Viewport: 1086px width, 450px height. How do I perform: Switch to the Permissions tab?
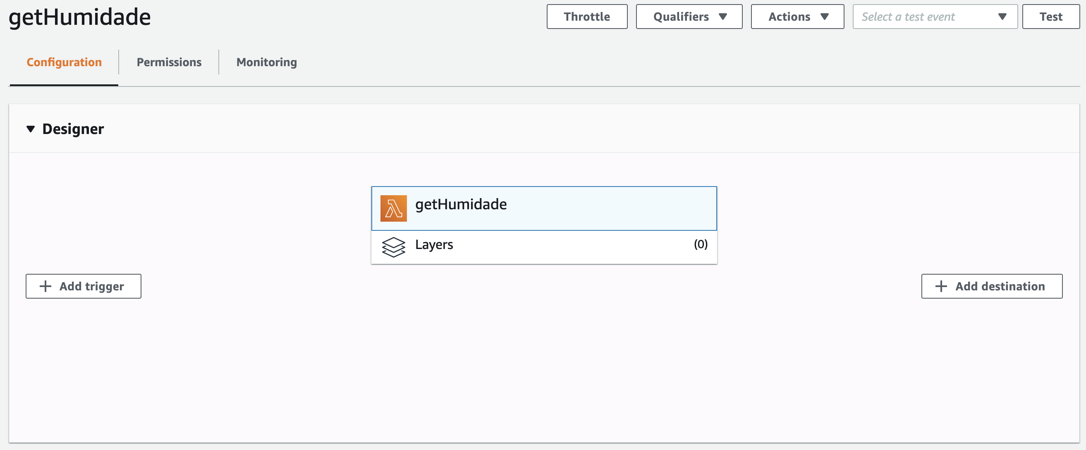(x=169, y=62)
